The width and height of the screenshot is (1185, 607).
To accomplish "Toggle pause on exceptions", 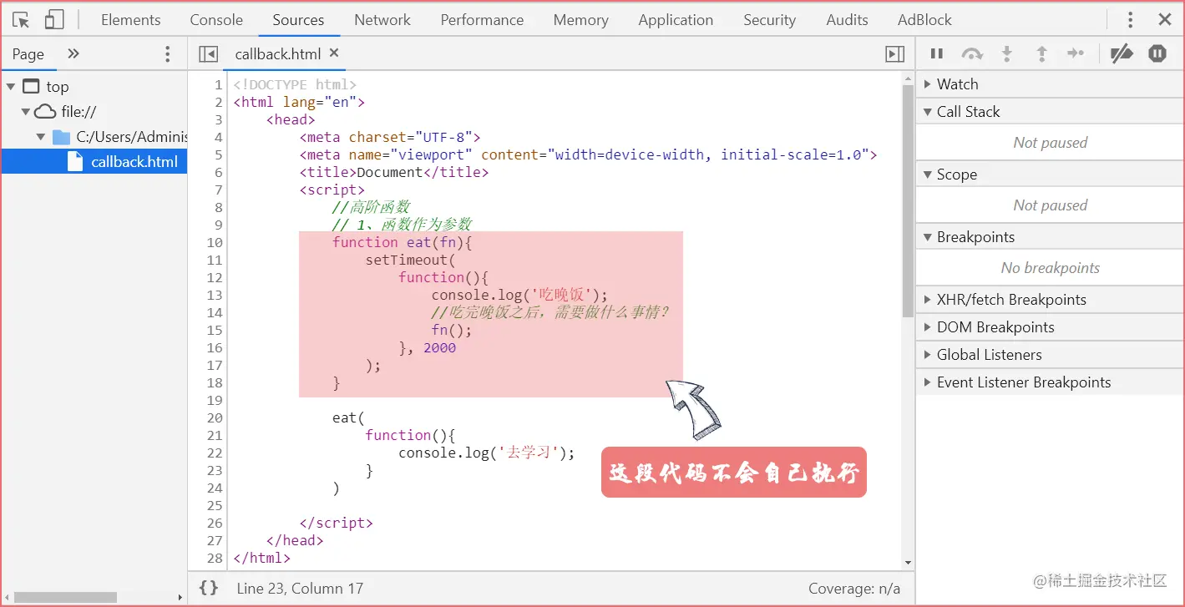I will click(x=1157, y=53).
